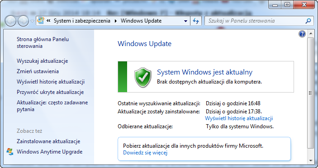
Task: Close the Windows Update window
Action: 304,5
